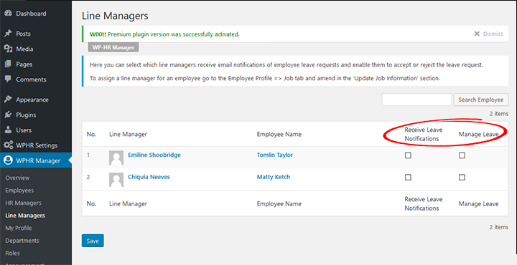Click the WPHR Settings gears icon
The width and height of the screenshot is (517, 265).
click(x=8, y=145)
